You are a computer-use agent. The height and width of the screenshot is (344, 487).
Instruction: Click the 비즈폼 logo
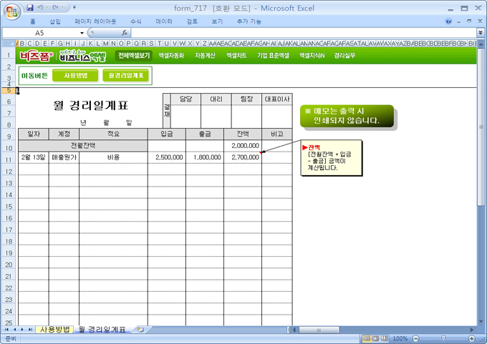(37, 56)
